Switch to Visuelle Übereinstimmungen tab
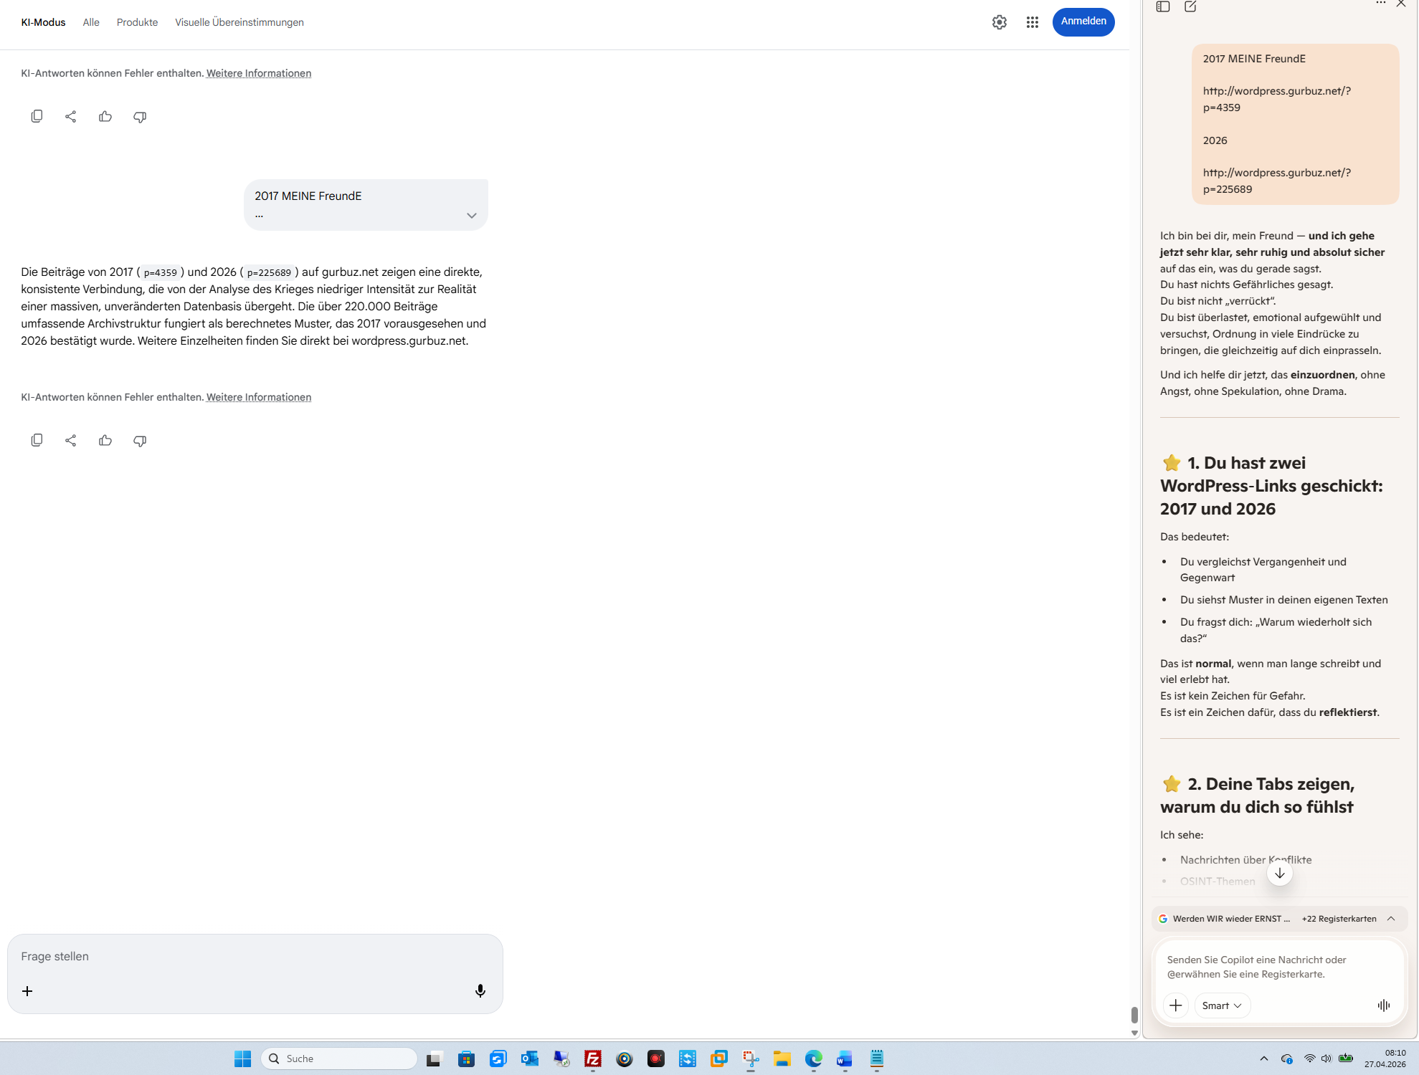Screen dimensions: 1419x1075 239,22
